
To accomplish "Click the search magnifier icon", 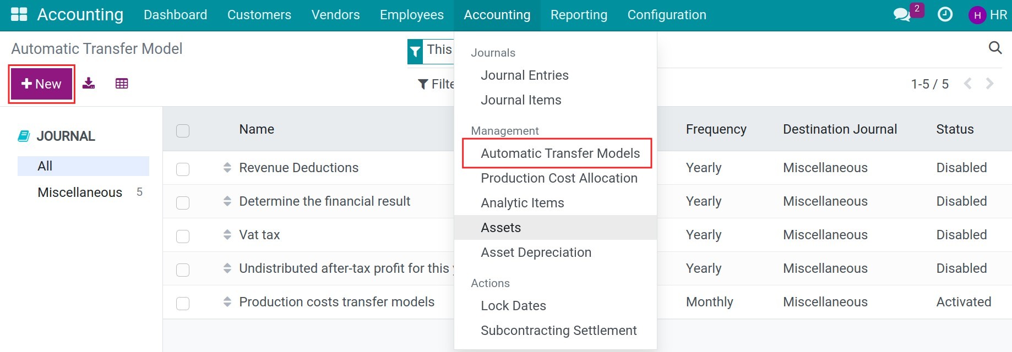I will 995,48.
